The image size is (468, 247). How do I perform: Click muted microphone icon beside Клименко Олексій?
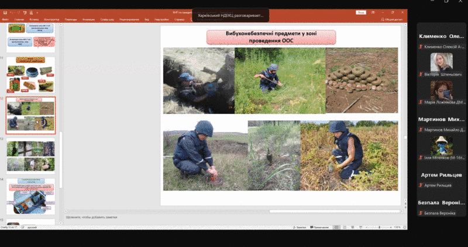pyautogui.click(x=421, y=47)
